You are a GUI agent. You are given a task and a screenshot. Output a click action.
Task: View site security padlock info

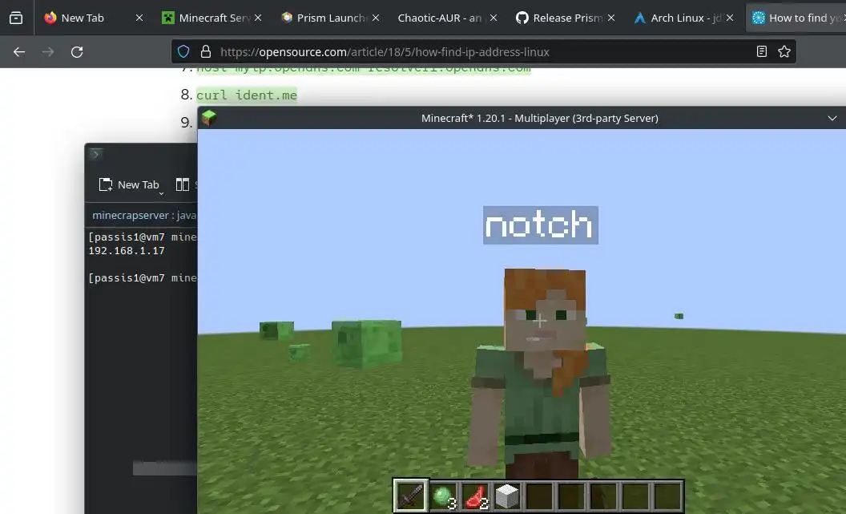(x=206, y=52)
